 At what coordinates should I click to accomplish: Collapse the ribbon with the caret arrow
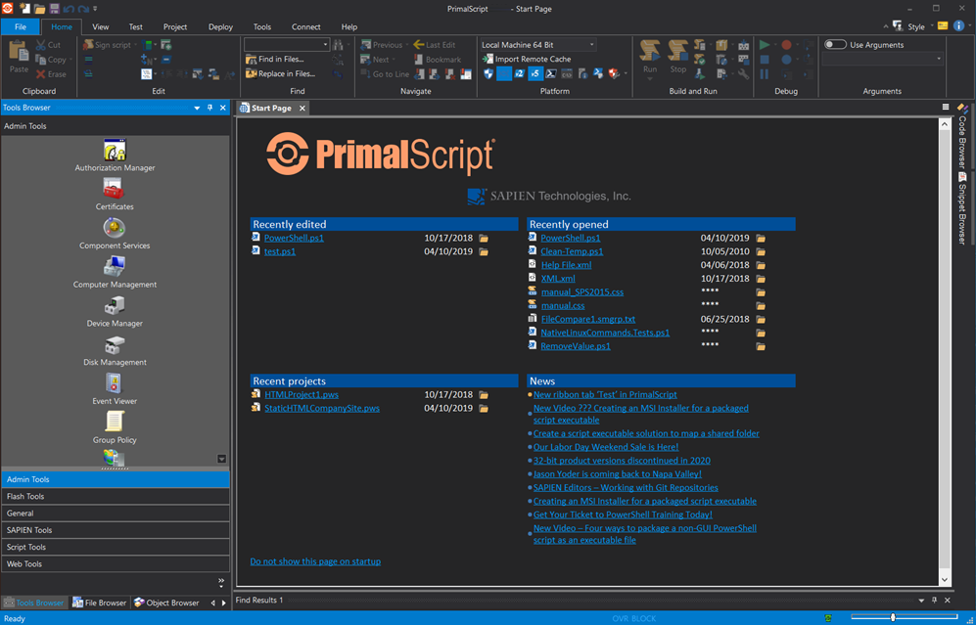click(886, 26)
